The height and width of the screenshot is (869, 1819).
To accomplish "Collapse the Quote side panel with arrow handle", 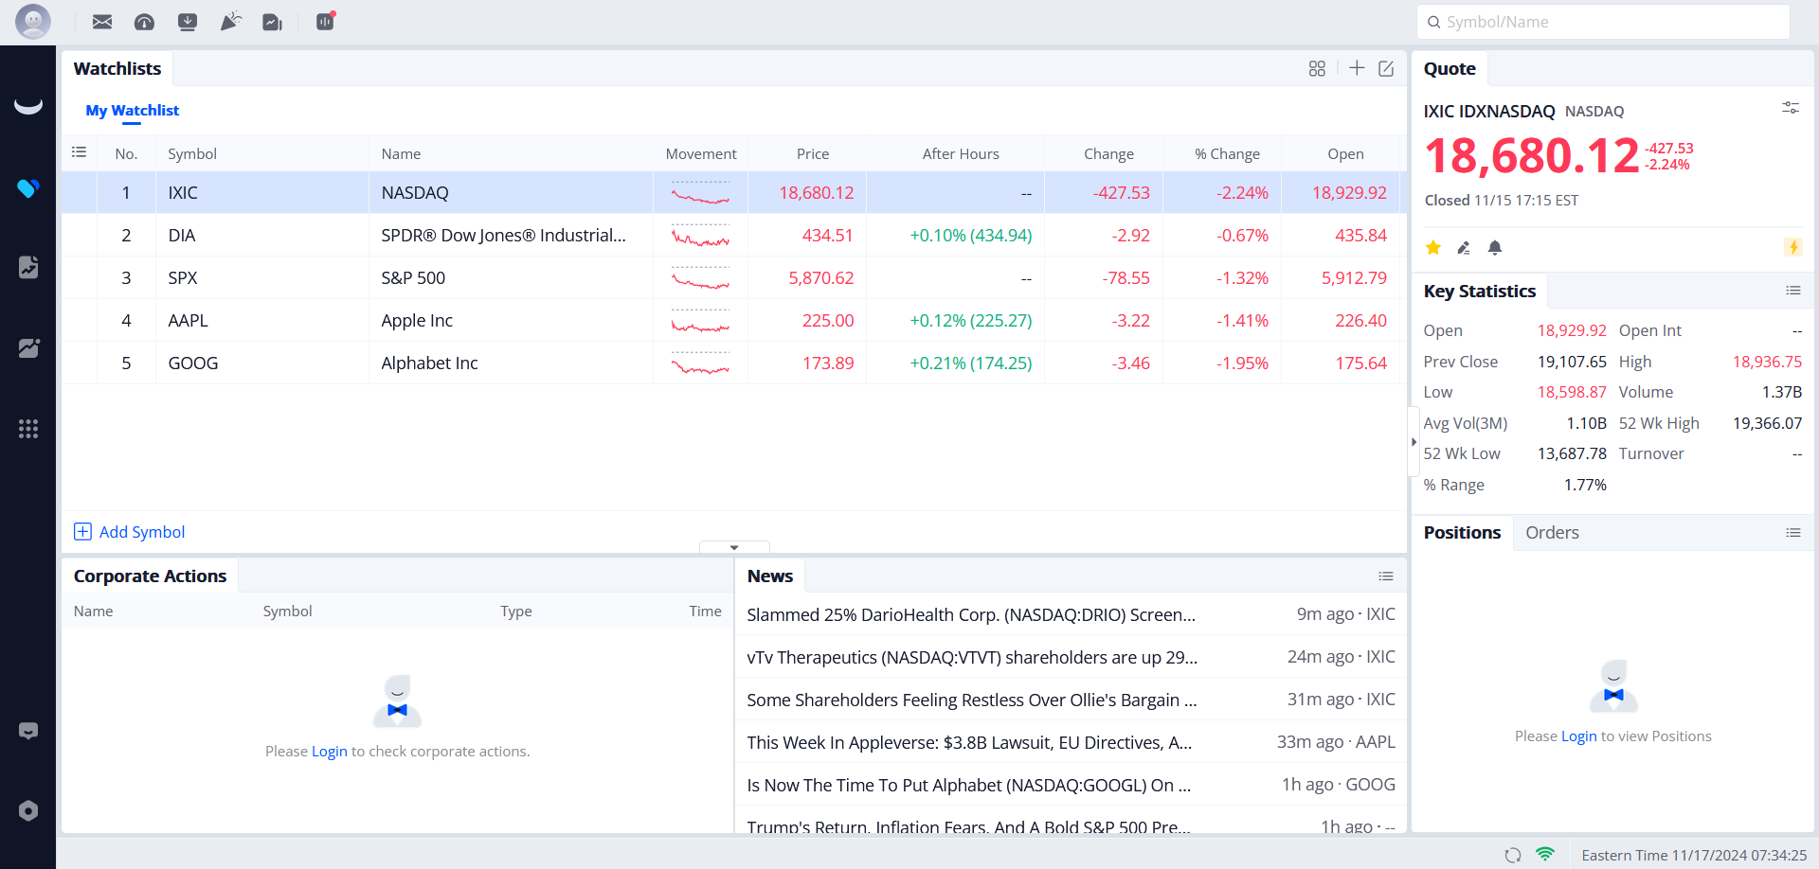I will (1414, 442).
